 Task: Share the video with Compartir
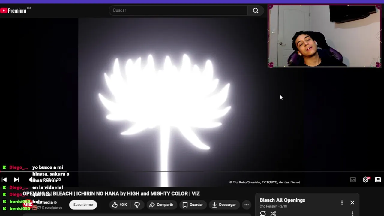tap(161, 205)
